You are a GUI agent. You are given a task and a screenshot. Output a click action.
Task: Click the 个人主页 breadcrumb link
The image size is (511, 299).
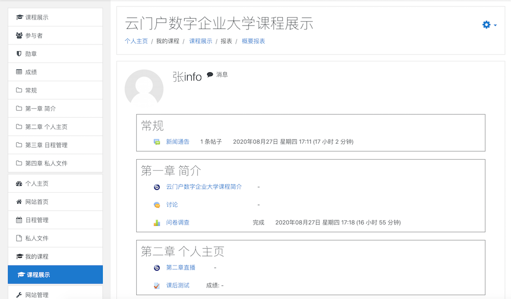(x=136, y=41)
